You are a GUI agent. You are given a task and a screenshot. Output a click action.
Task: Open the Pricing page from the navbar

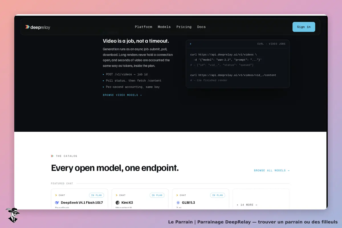(184, 27)
